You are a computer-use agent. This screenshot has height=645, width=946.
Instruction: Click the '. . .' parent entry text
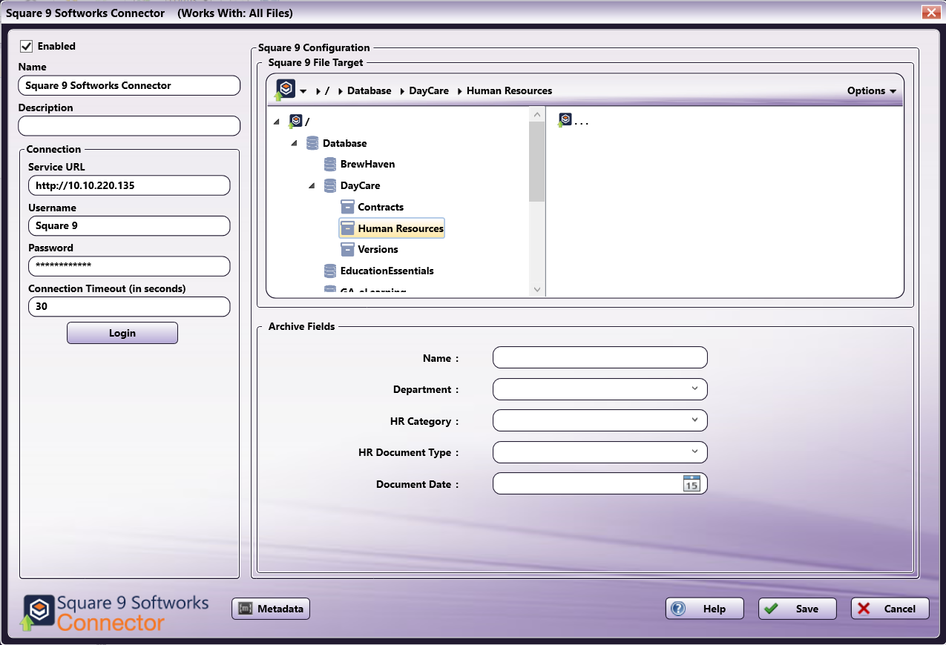(x=581, y=122)
